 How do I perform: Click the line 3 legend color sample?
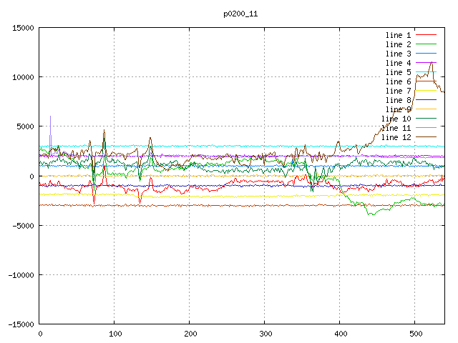pos(426,54)
